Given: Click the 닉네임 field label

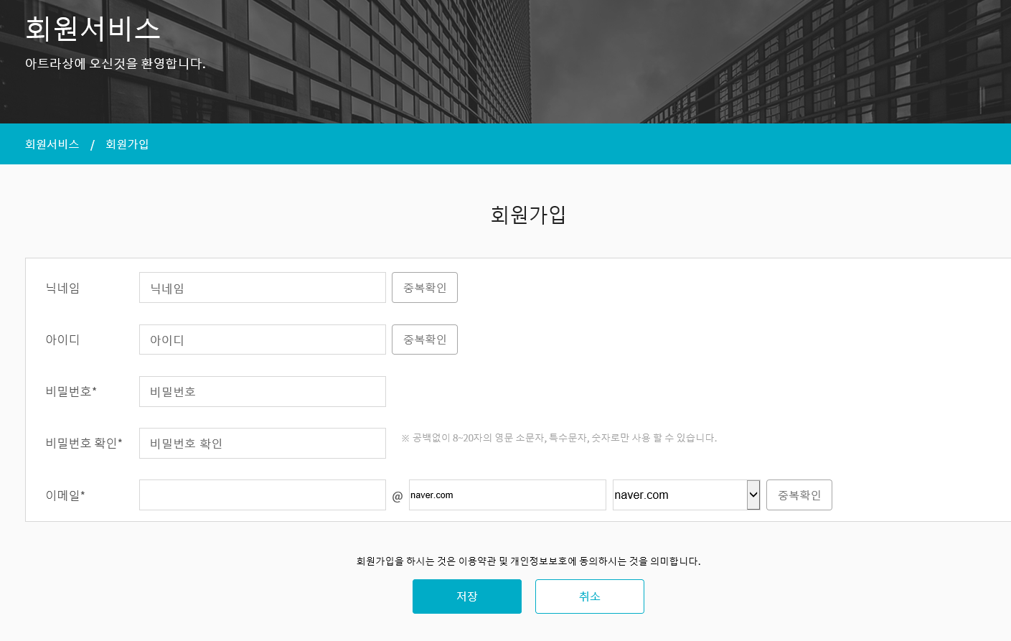Looking at the screenshot, I should coord(62,288).
